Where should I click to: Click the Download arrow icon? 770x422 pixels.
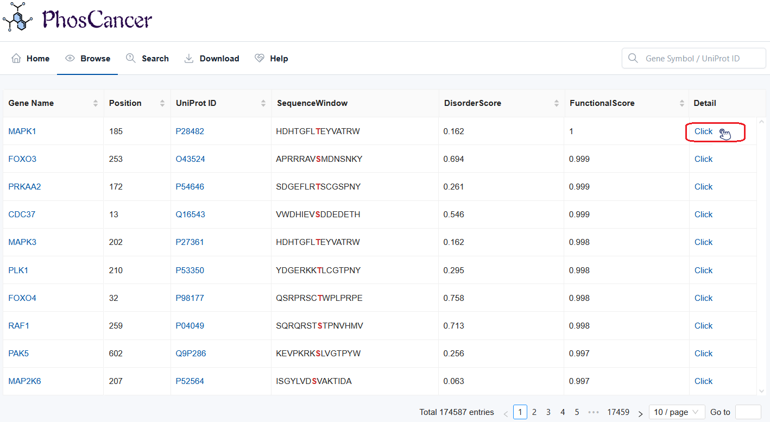[189, 58]
